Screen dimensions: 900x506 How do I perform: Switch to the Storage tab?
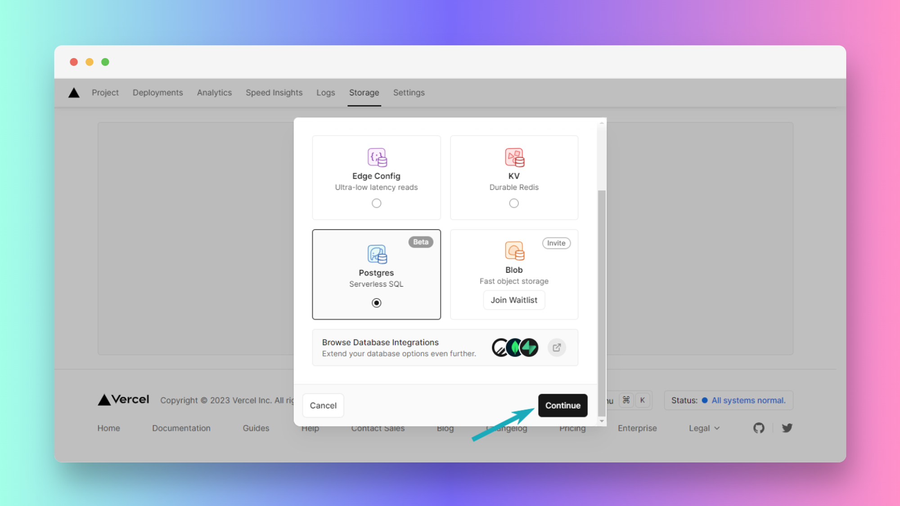(364, 93)
